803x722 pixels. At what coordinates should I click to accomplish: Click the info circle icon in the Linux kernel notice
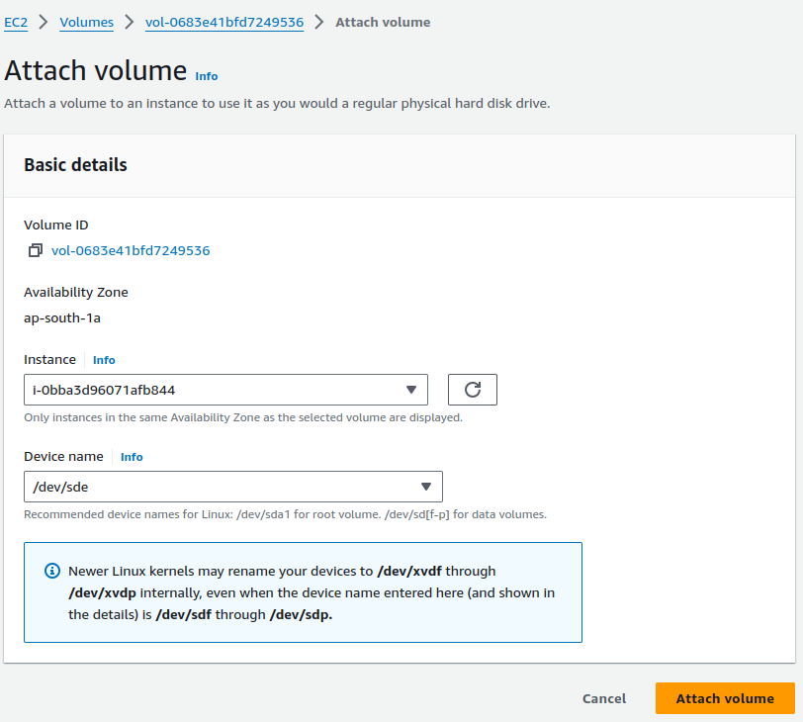(x=52, y=572)
